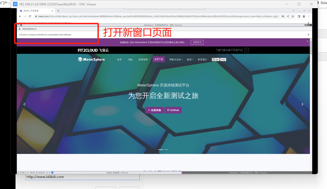327x189 pixels.
Task: Click the GitHub Star button
Action: [215, 59]
